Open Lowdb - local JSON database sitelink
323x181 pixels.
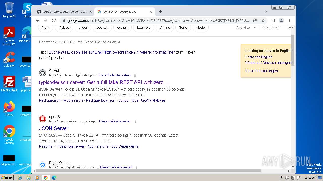pyautogui.click(x=142, y=100)
